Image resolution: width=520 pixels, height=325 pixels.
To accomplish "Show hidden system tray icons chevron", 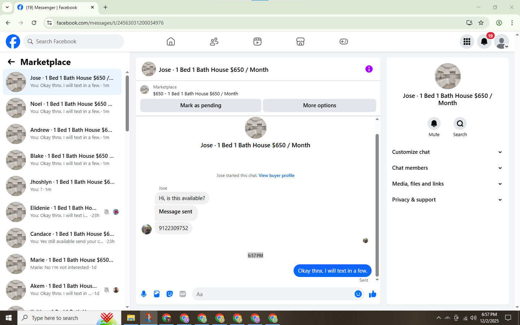I will tap(438, 318).
